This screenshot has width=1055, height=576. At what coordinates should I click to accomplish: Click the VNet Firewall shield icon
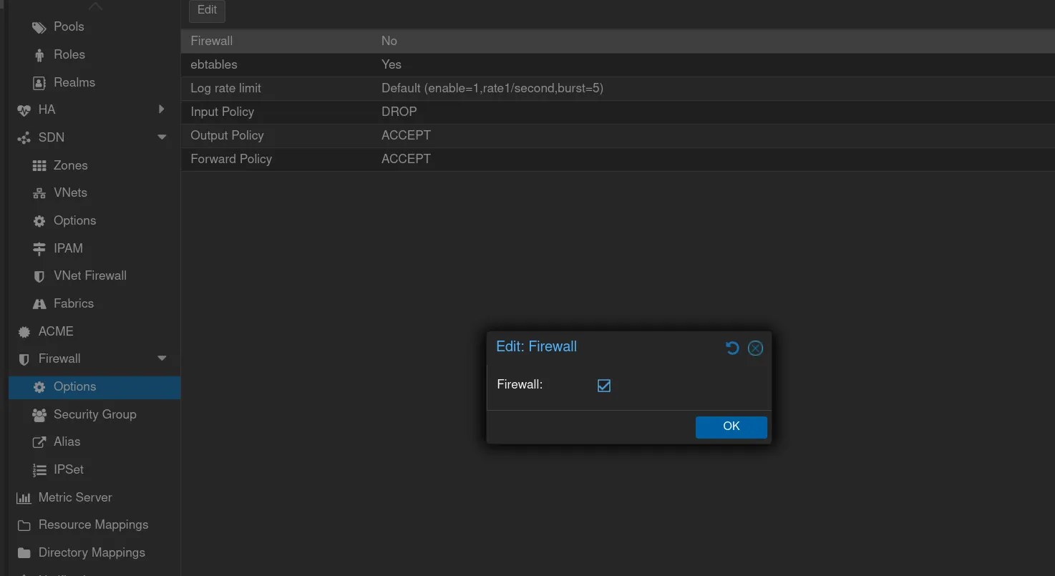coord(39,276)
